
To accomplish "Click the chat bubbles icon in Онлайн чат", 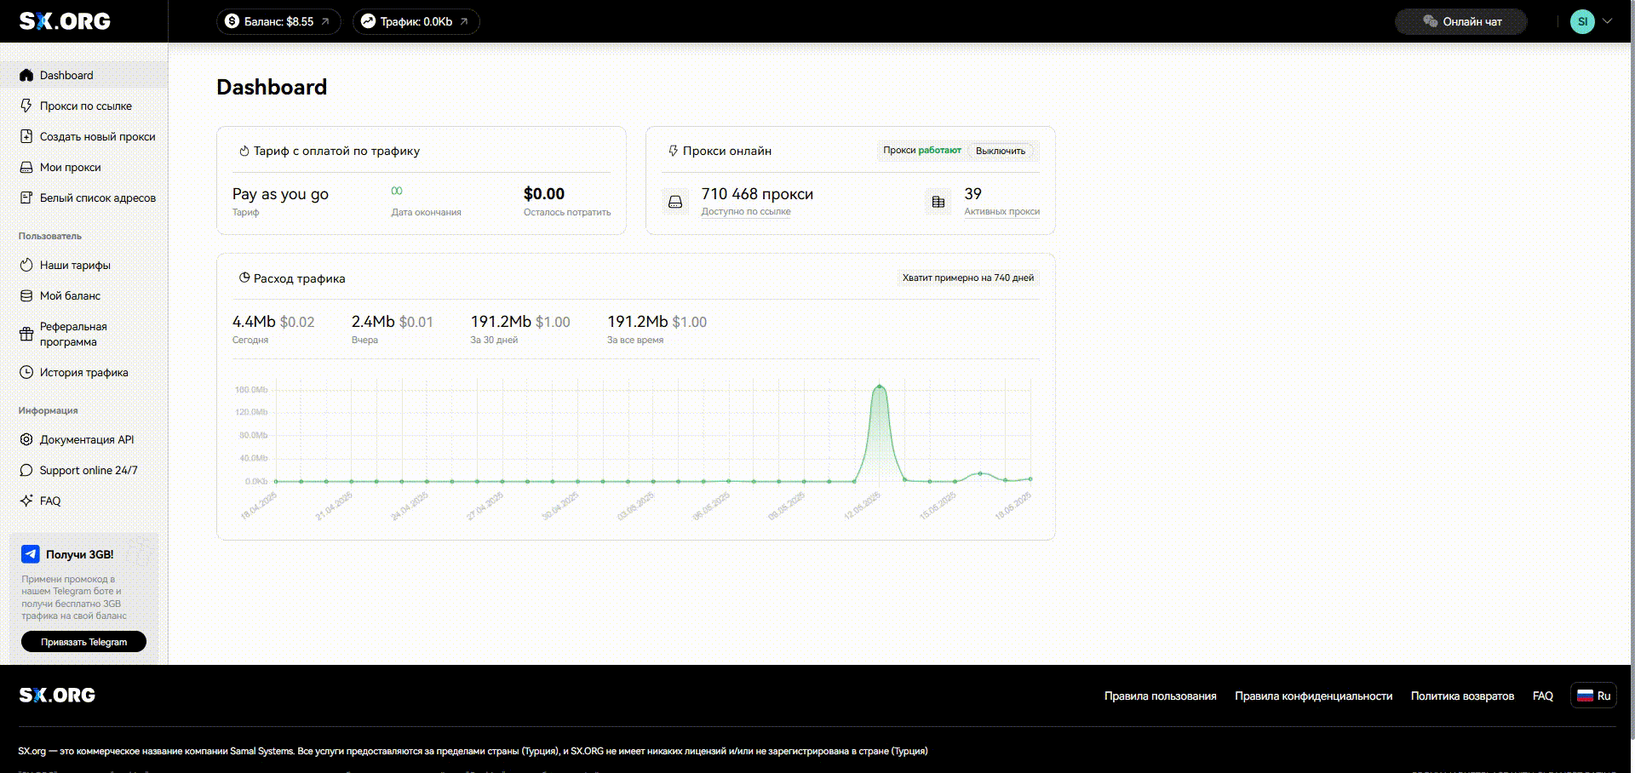I will (1430, 21).
